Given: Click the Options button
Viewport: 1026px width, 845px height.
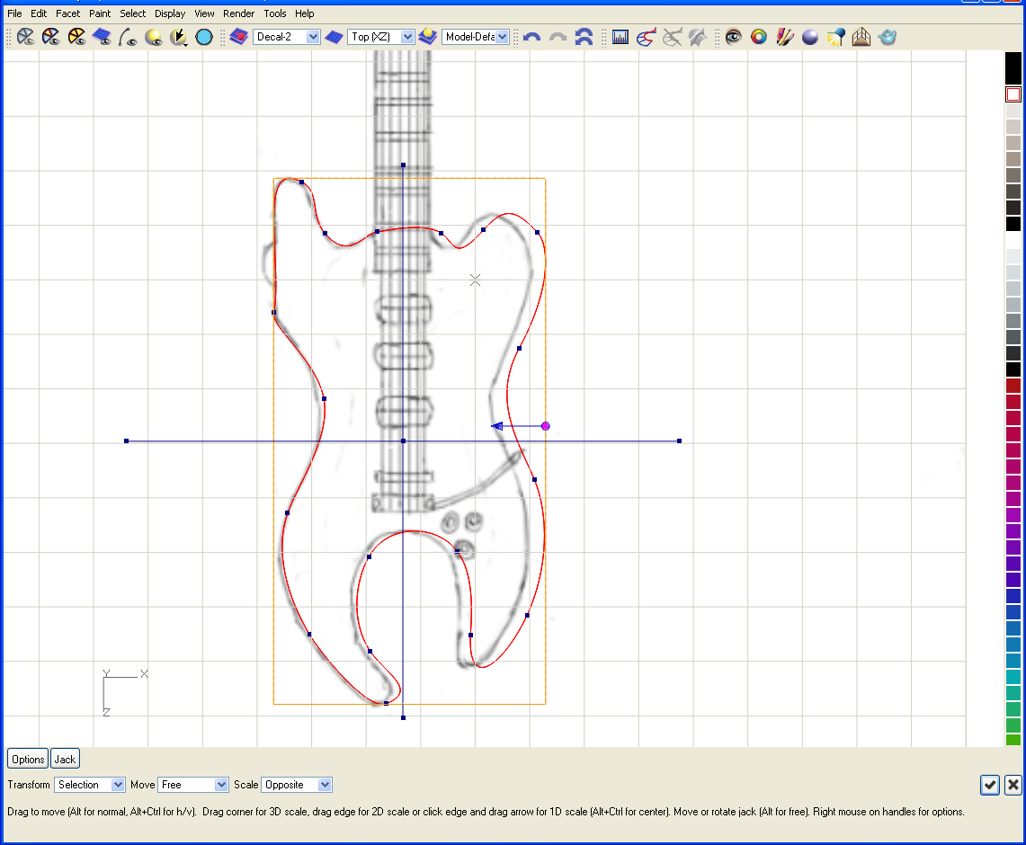Looking at the screenshot, I should (x=28, y=760).
